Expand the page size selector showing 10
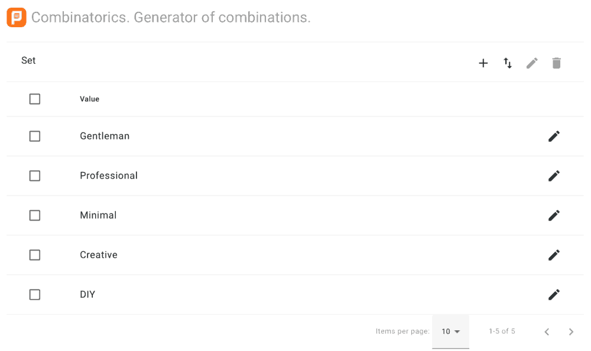This screenshot has height=351, width=591. tap(450, 331)
